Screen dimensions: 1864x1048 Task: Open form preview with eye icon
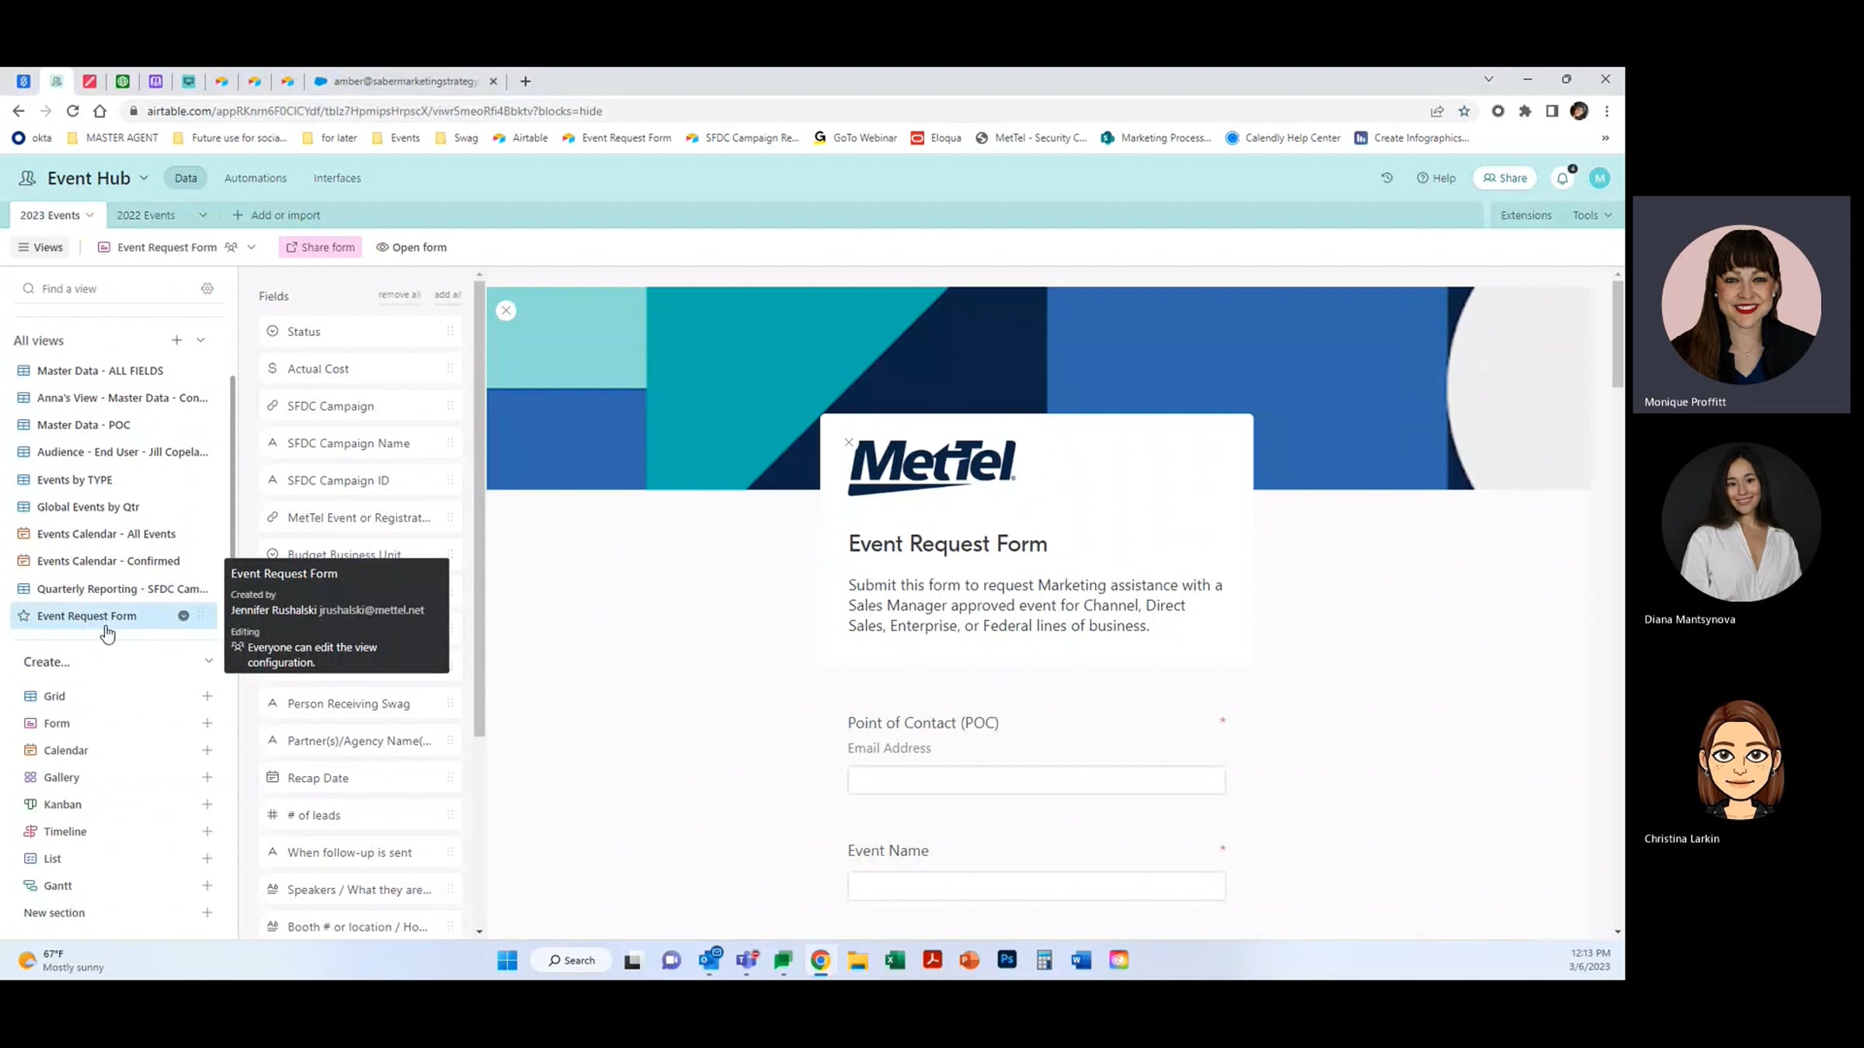[x=412, y=247]
